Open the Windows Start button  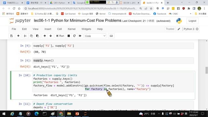(x=4, y=114)
